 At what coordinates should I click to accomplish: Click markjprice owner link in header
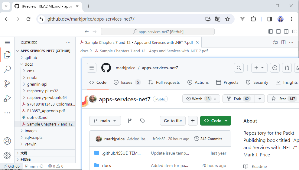coord(125,68)
